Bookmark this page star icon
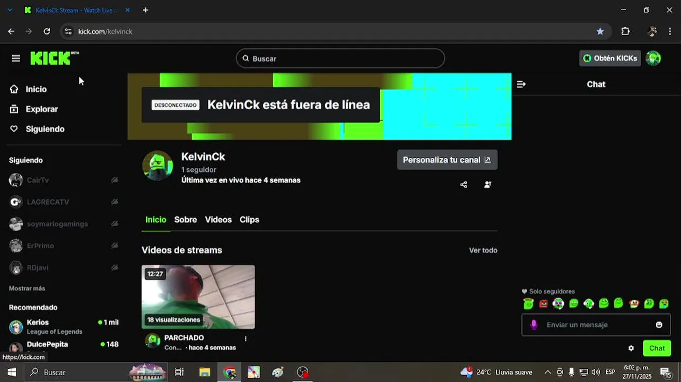 click(600, 31)
